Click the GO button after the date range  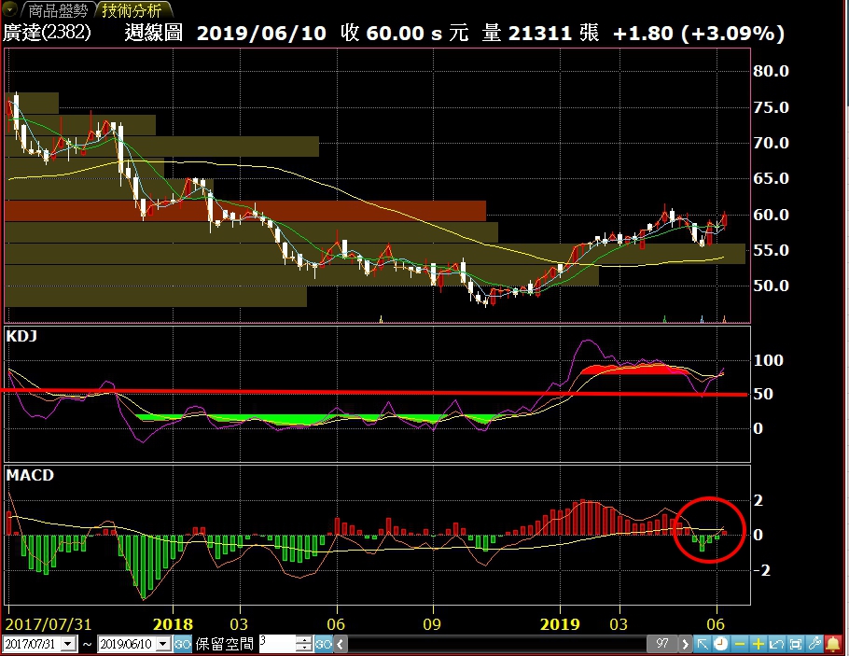pyautogui.click(x=183, y=644)
